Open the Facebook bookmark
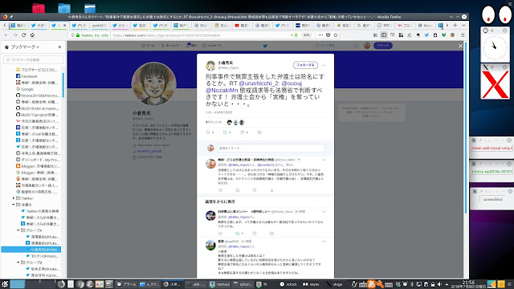This screenshot has height=289, width=514. tap(29, 76)
